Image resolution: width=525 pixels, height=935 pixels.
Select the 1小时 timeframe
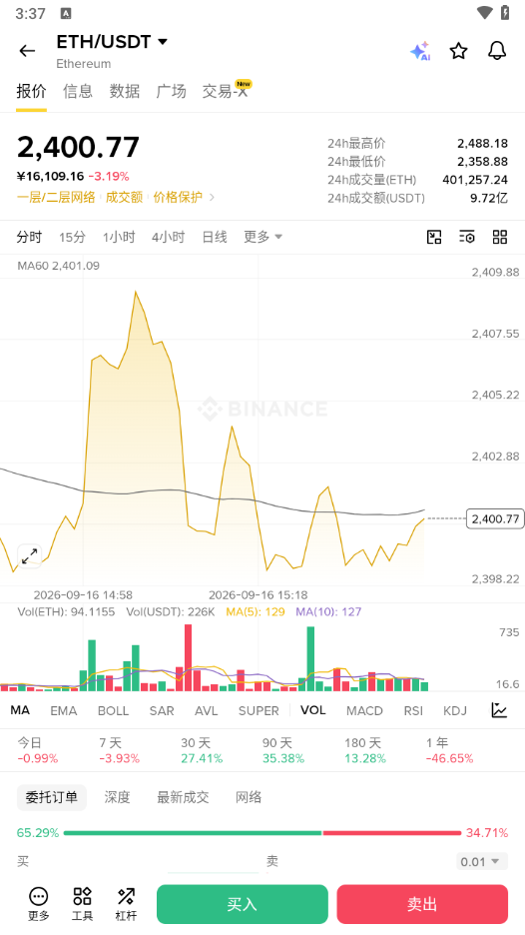119,237
